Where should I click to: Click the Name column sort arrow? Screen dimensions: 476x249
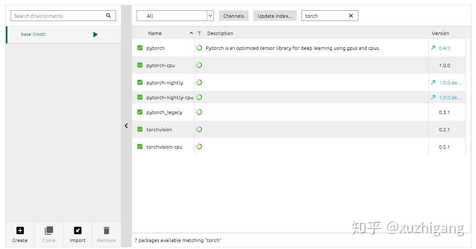(191, 33)
